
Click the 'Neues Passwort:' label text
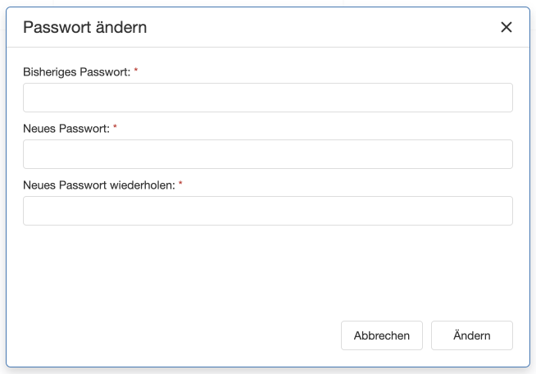click(66, 129)
